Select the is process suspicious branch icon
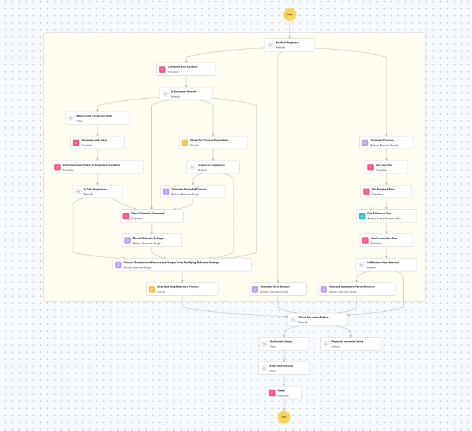The height and width of the screenshot is (431, 472). pos(192,167)
